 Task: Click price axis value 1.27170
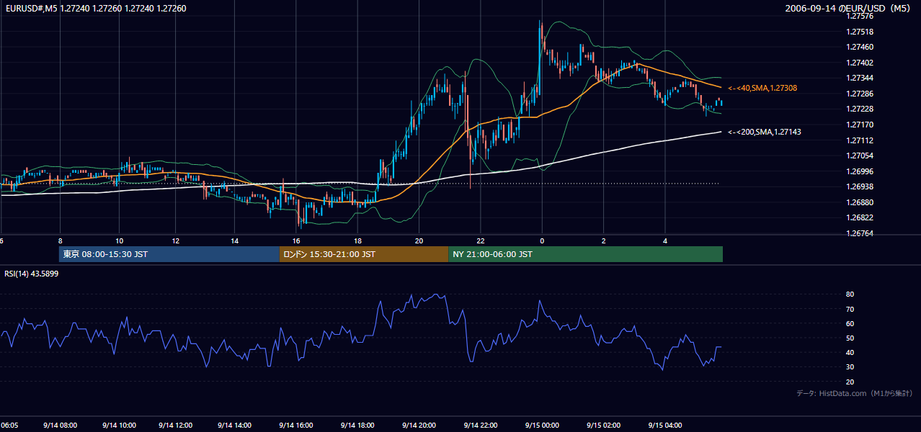coord(860,125)
